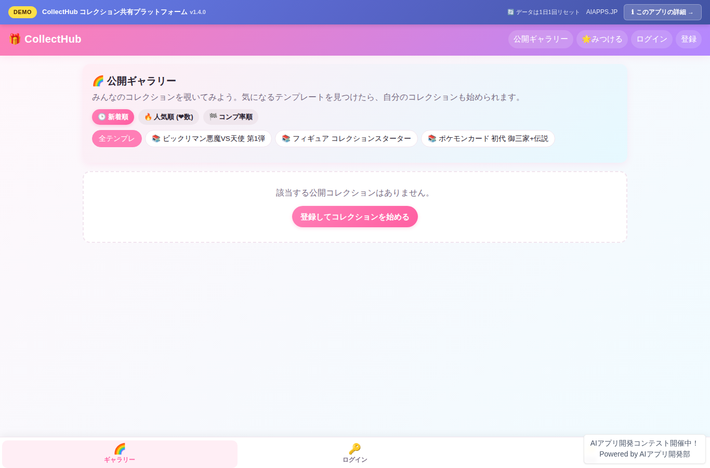Click '該当する公開コレクションはありません。' message
This screenshot has width=710, height=468.
point(355,193)
